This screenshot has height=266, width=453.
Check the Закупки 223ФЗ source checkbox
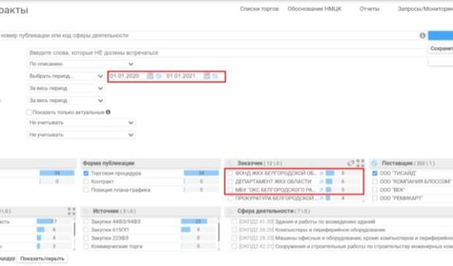tap(85, 238)
